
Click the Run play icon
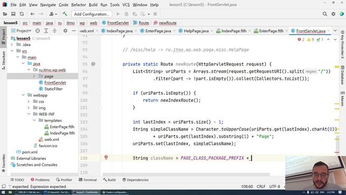(118, 14)
